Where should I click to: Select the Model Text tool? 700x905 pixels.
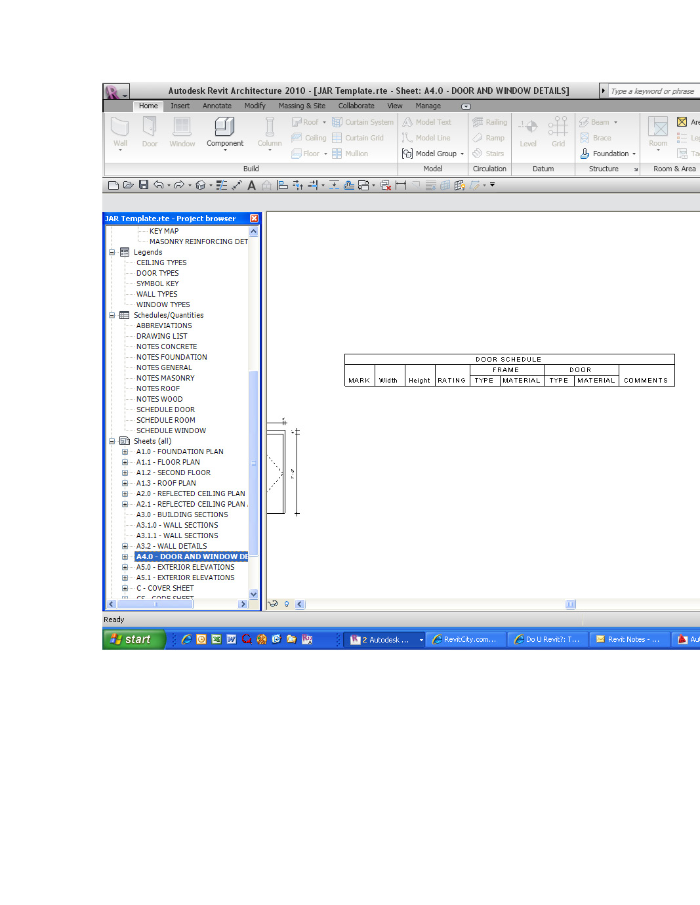[x=427, y=122]
